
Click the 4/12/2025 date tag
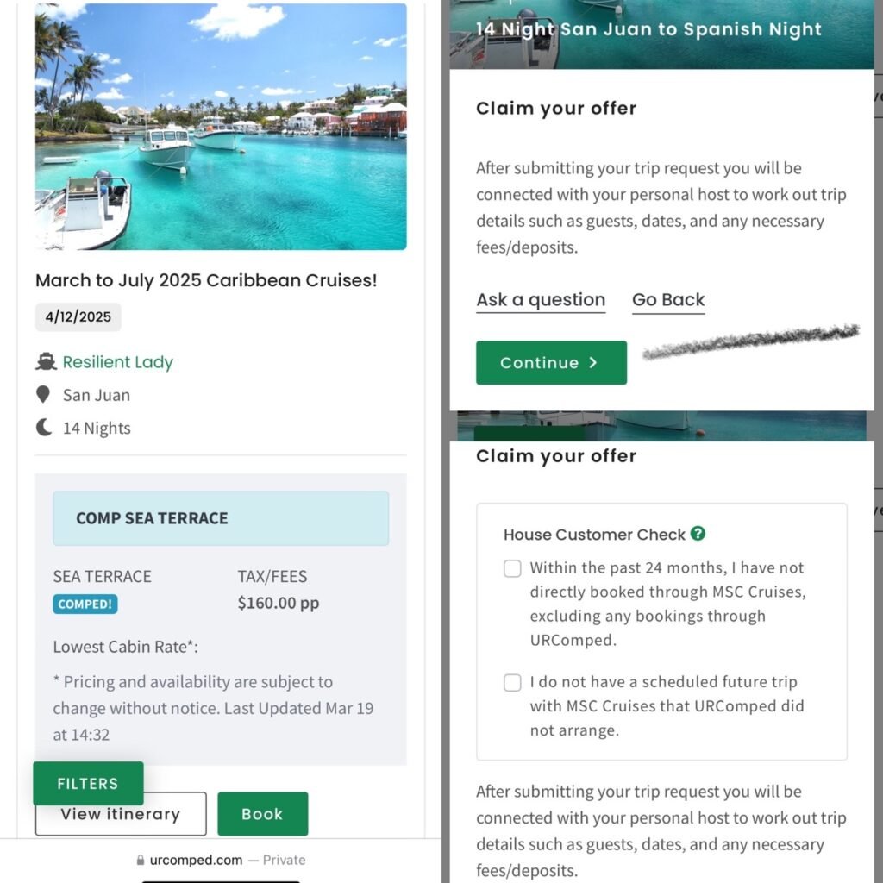[78, 317]
